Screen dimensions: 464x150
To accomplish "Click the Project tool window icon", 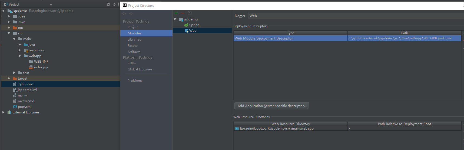I will (6, 4).
